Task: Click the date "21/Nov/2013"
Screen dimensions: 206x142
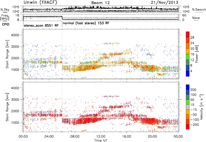Action: 165,2
